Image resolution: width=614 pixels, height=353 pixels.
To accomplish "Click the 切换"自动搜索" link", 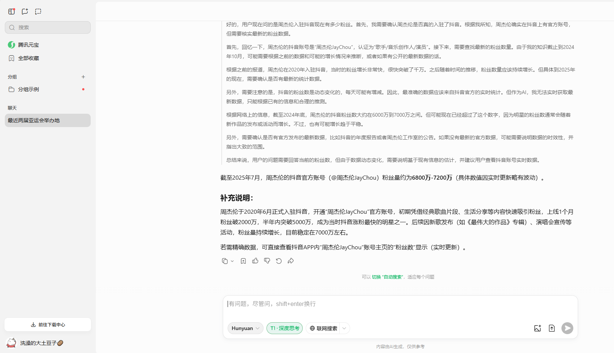I will pos(387,277).
